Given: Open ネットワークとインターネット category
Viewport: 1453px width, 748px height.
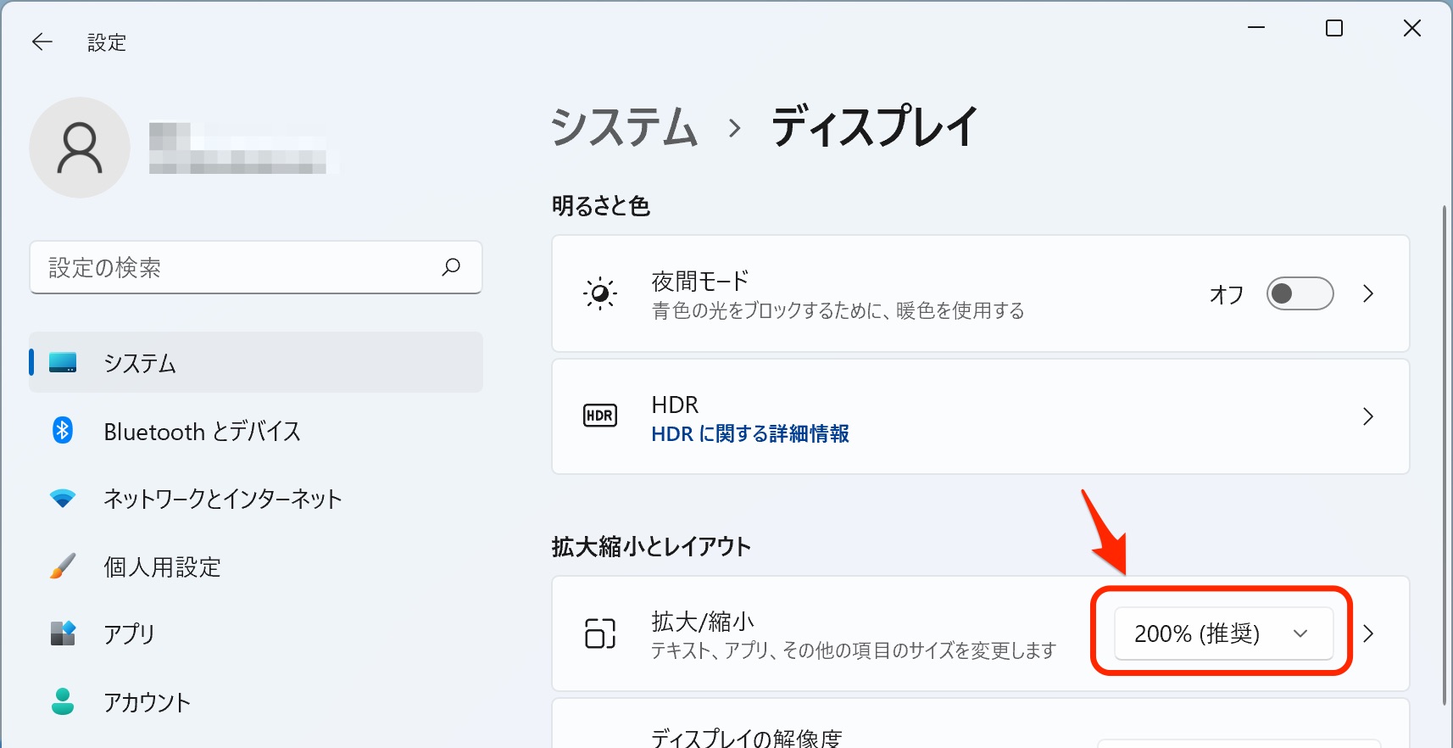Looking at the screenshot, I should pyautogui.click(x=256, y=499).
